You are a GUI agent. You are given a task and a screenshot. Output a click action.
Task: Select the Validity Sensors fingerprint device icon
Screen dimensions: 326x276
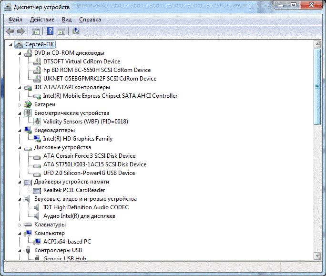tap(38, 122)
